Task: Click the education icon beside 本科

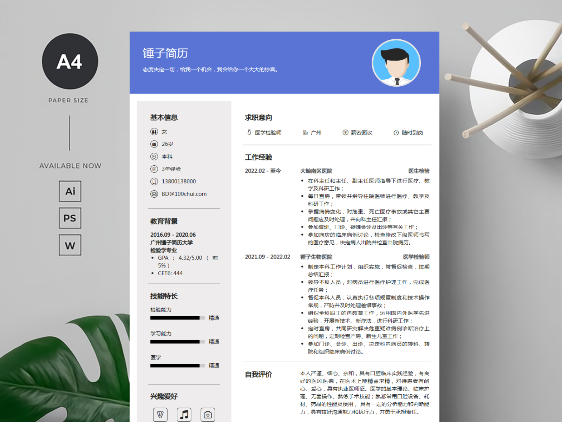Action: [x=154, y=157]
